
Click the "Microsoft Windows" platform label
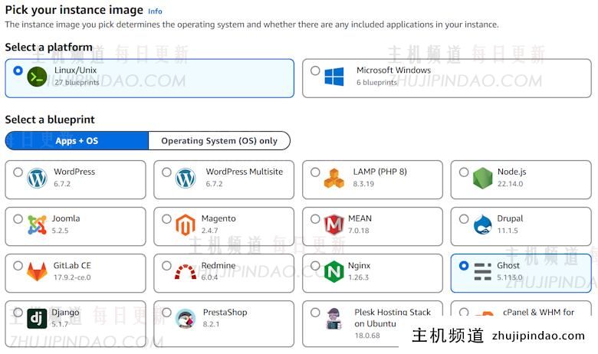tap(393, 70)
